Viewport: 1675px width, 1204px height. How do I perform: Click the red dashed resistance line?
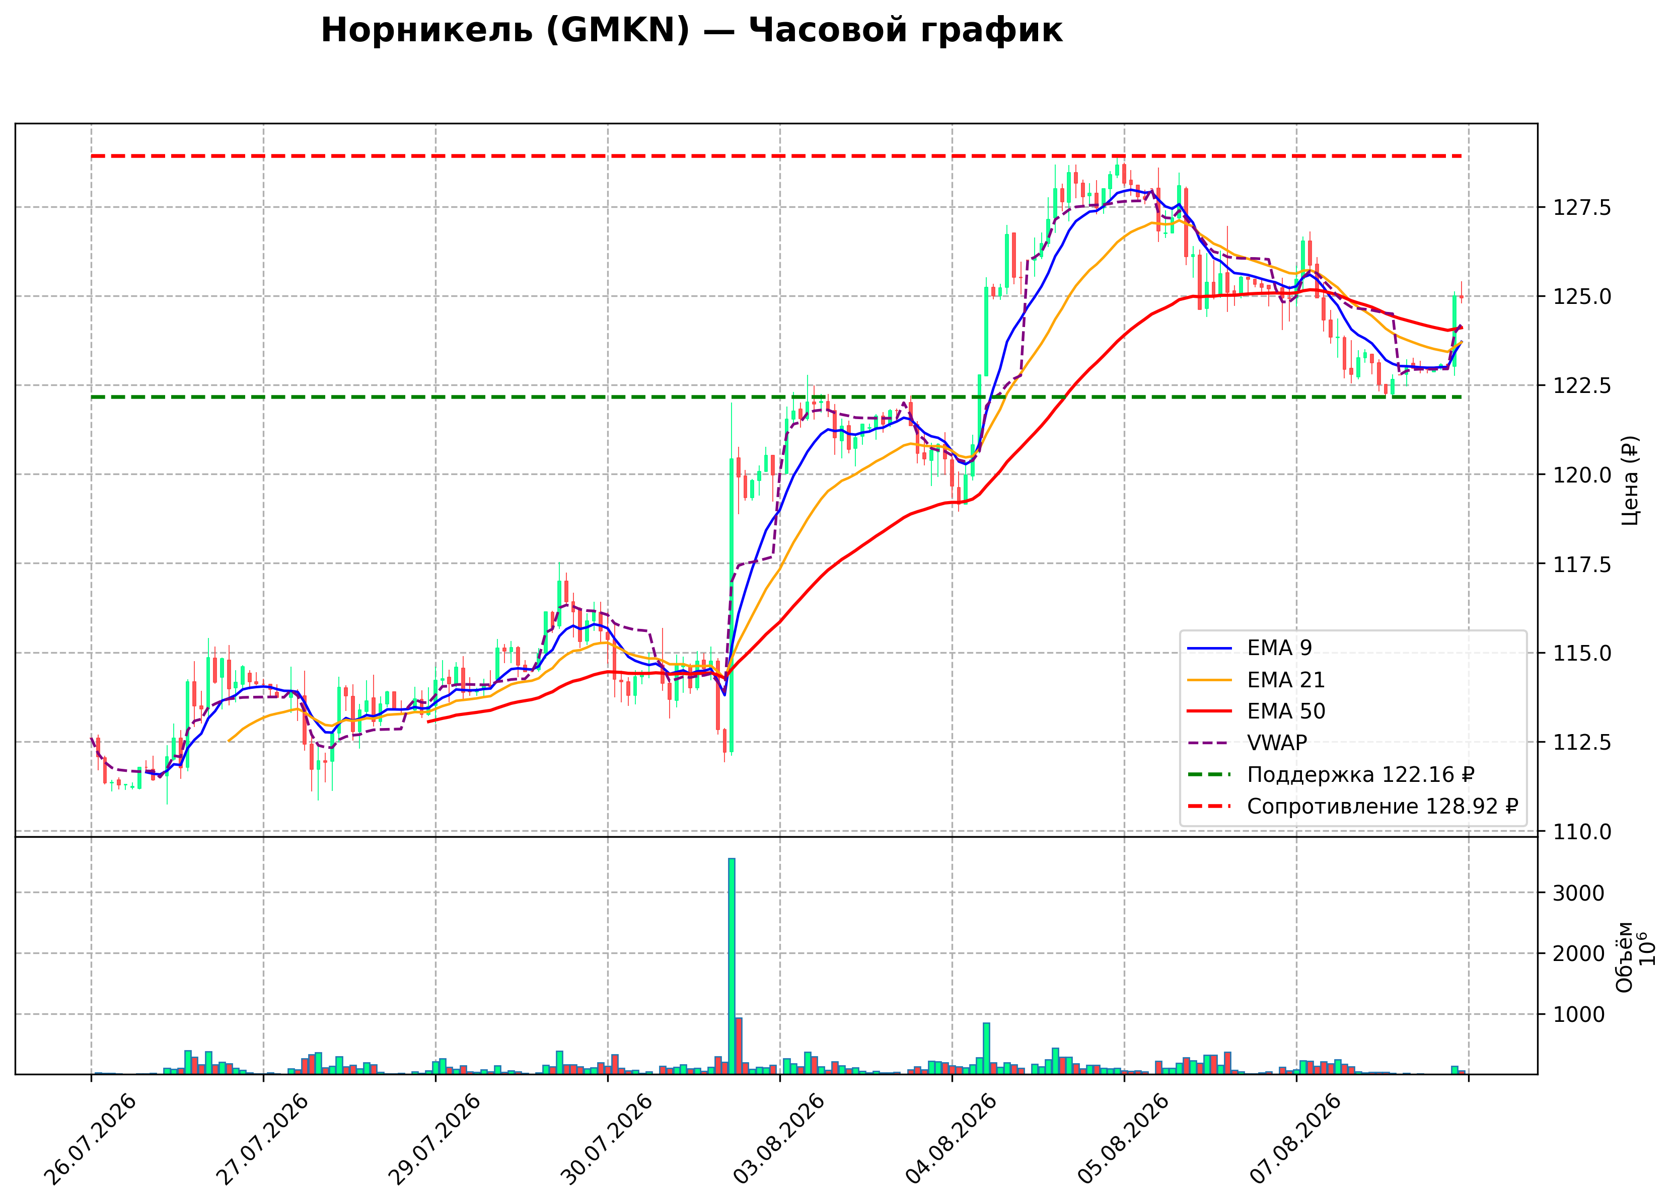point(776,156)
